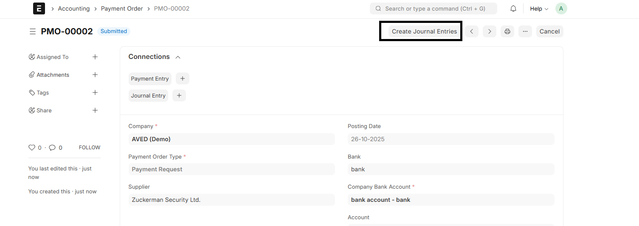The height and width of the screenshot is (226, 639).
Task: Cancel the submitted payment order
Action: pyautogui.click(x=549, y=31)
